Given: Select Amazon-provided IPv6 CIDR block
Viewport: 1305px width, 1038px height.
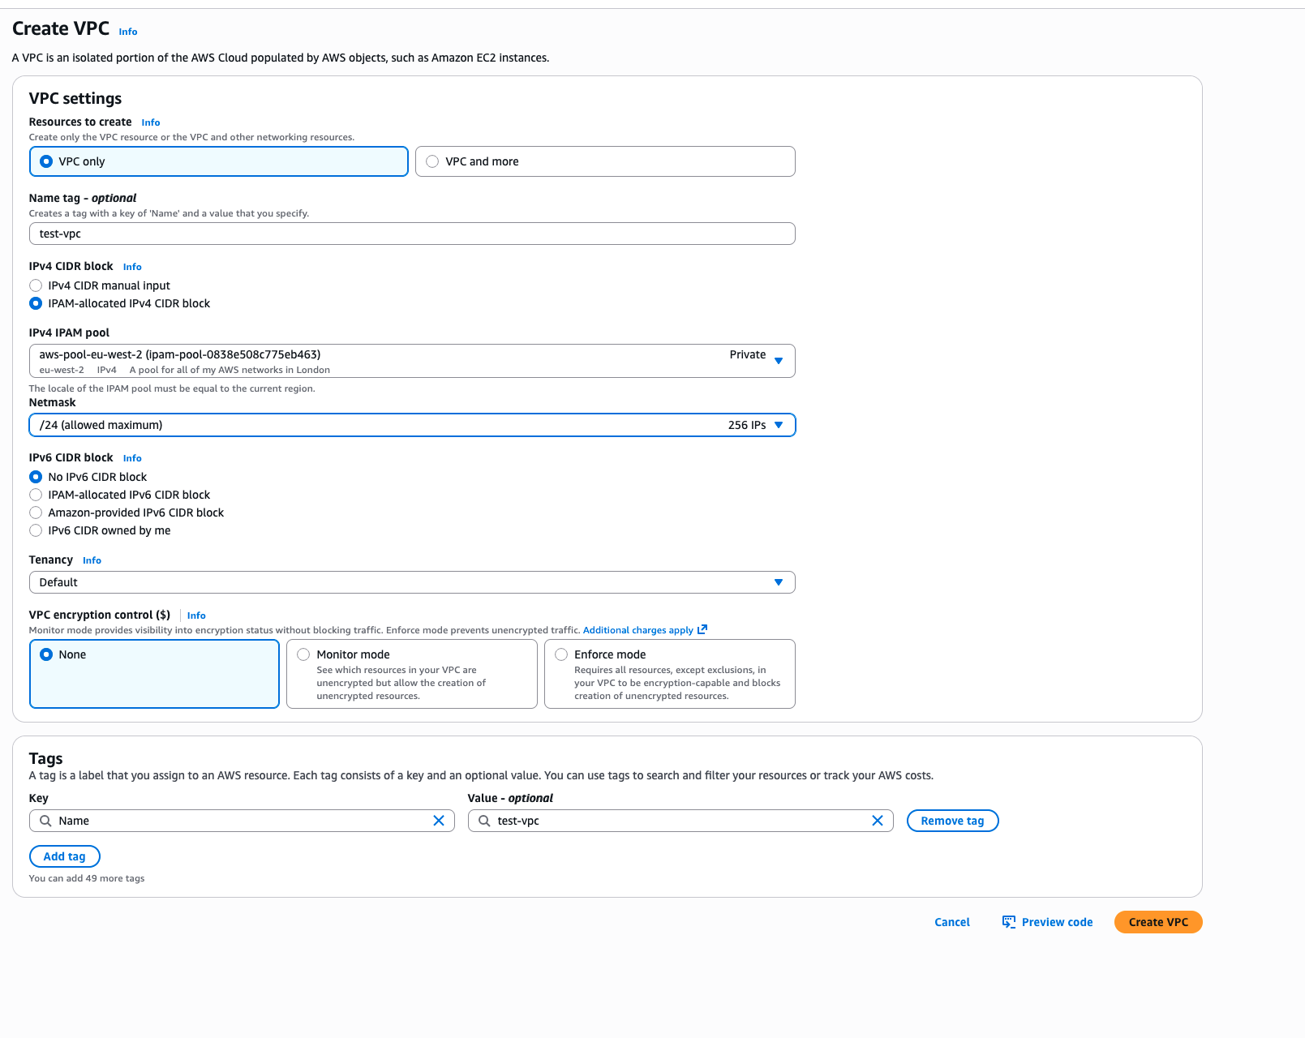Looking at the screenshot, I should coord(36,513).
